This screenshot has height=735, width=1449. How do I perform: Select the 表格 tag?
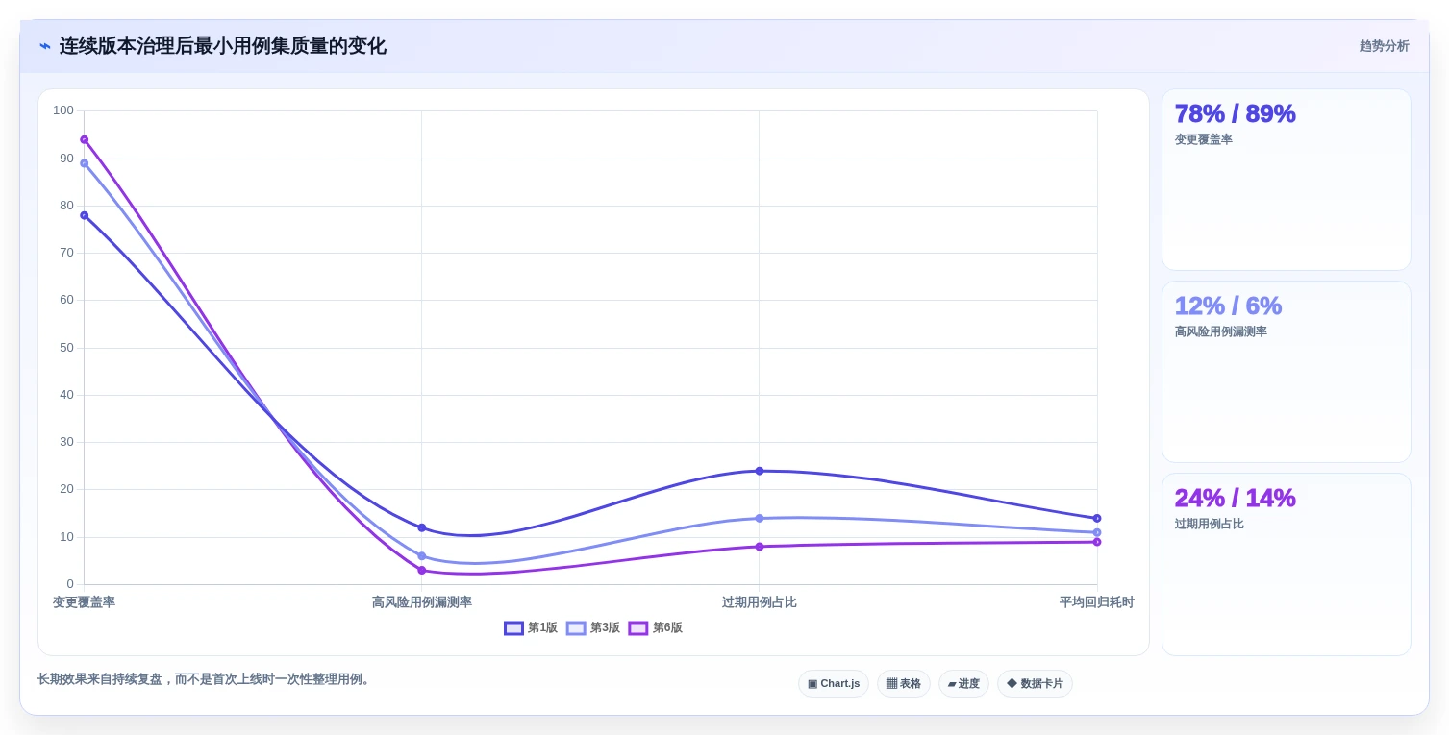point(904,684)
